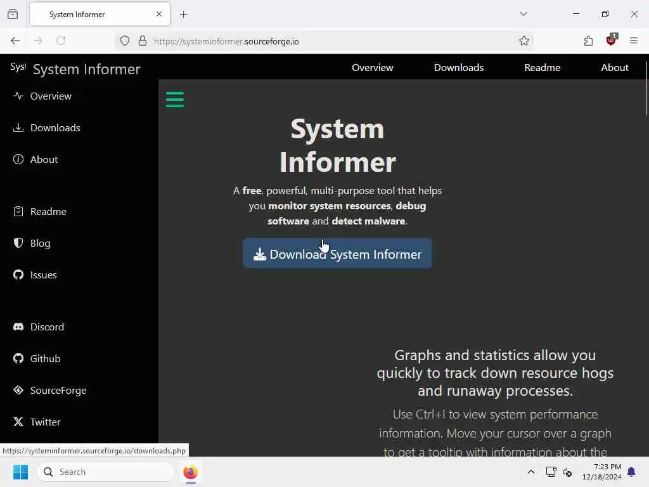Open the SourceForge sidebar link
The width and height of the screenshot is (649, 487).
click(x=58, y=390)
